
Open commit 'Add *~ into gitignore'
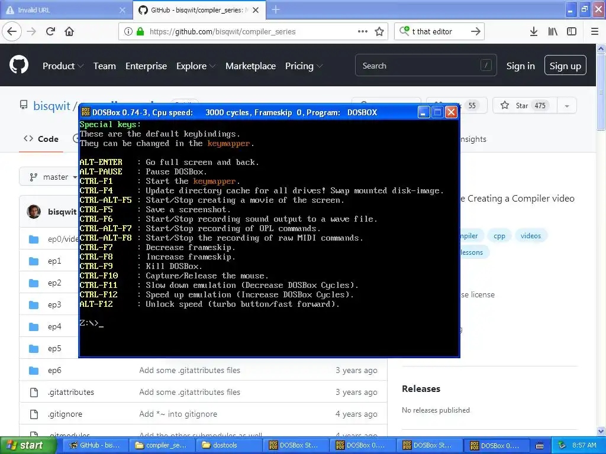click(x=178, y=414)
